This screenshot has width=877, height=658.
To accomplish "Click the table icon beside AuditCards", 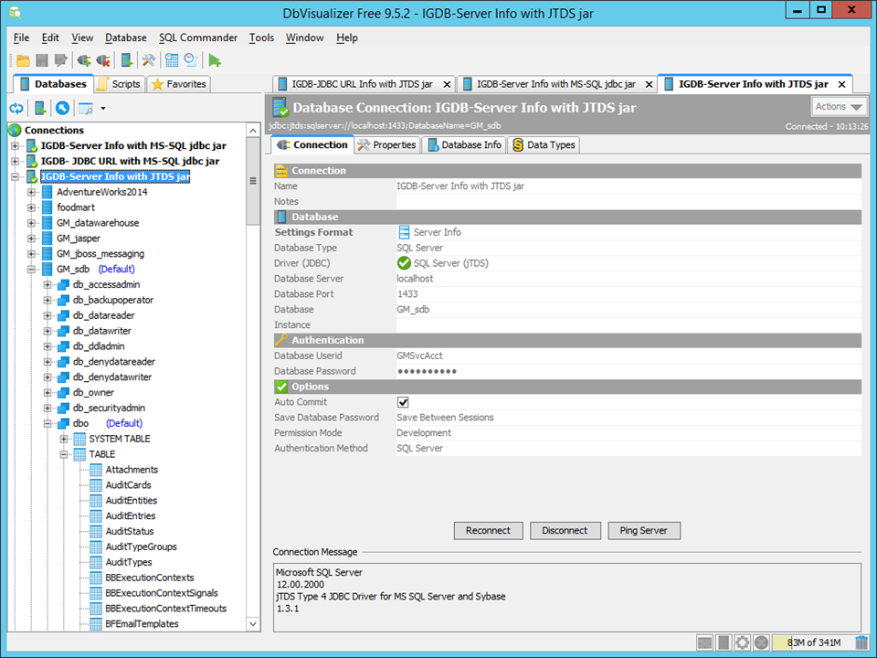I will coord(96,485).
